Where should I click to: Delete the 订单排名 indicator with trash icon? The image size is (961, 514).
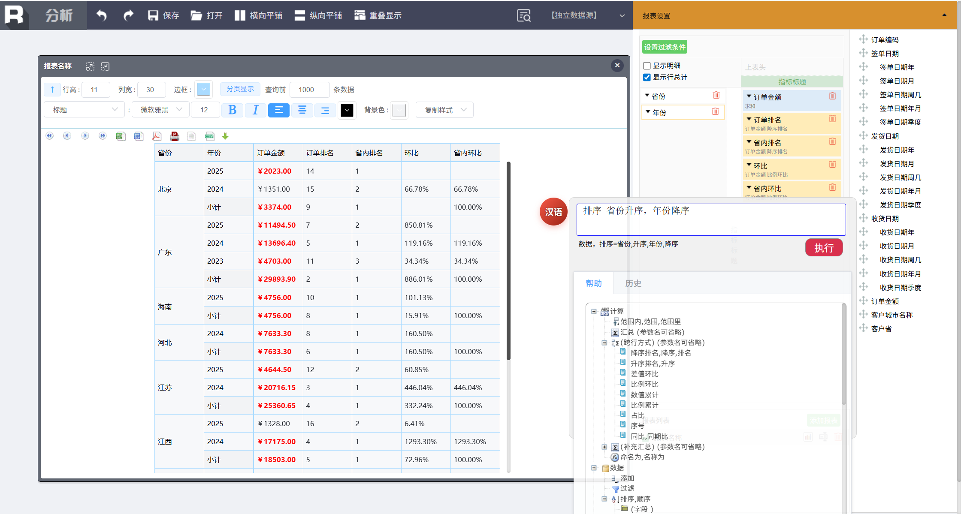[832, 119]
